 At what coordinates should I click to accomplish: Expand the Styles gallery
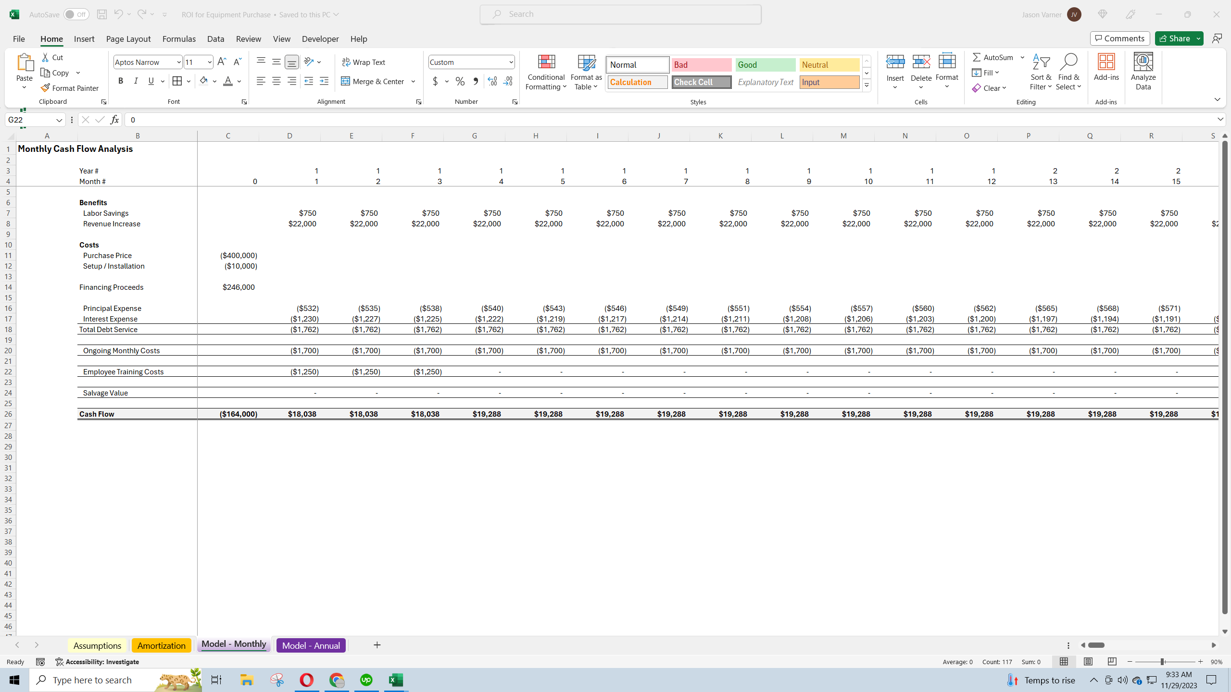866,85
